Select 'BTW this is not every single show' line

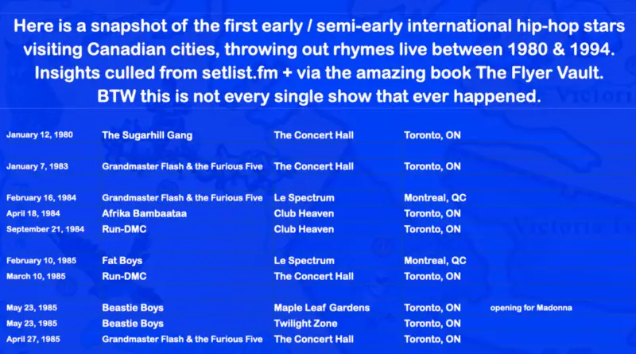point(319,96)
